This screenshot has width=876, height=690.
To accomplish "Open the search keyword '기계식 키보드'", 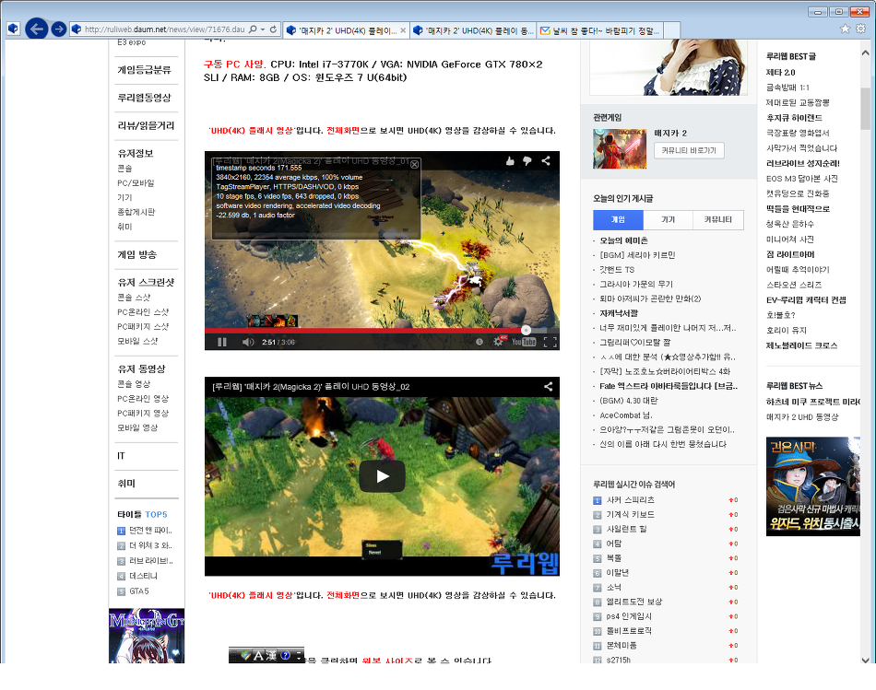I will [x=630, y=515].
